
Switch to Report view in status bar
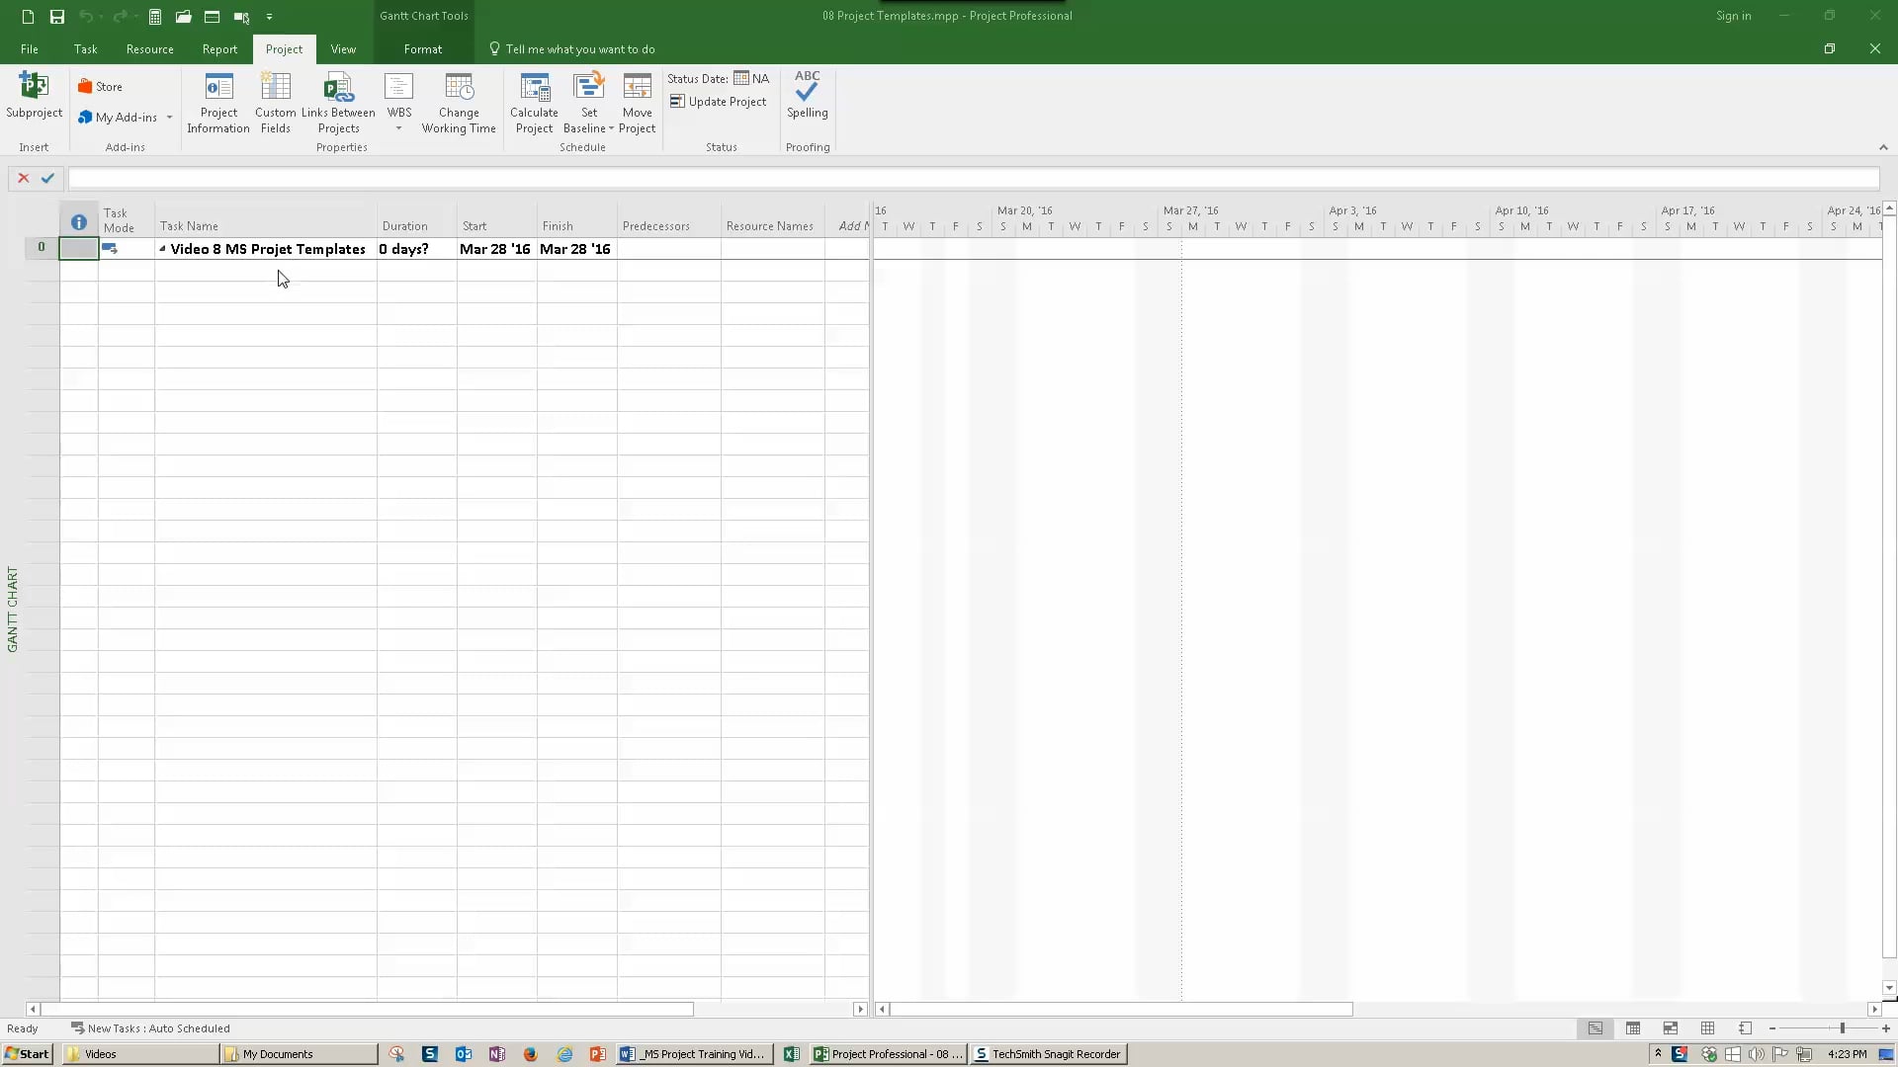(x=1745, y=1028)
